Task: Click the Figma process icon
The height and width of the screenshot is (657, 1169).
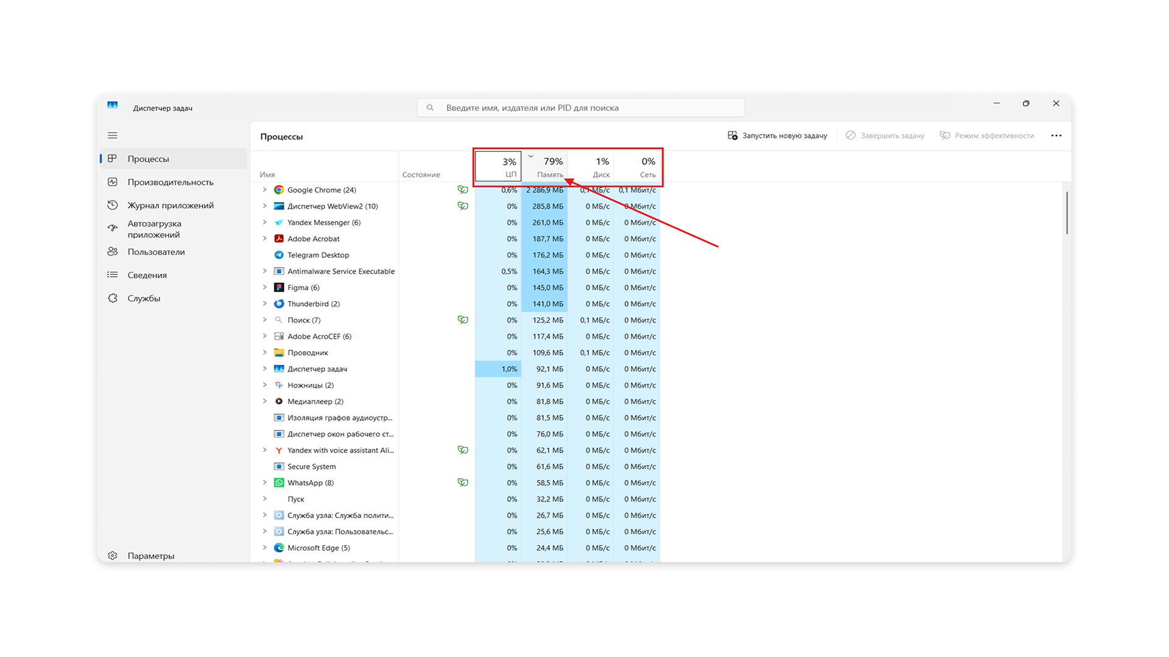Action: 279,287
